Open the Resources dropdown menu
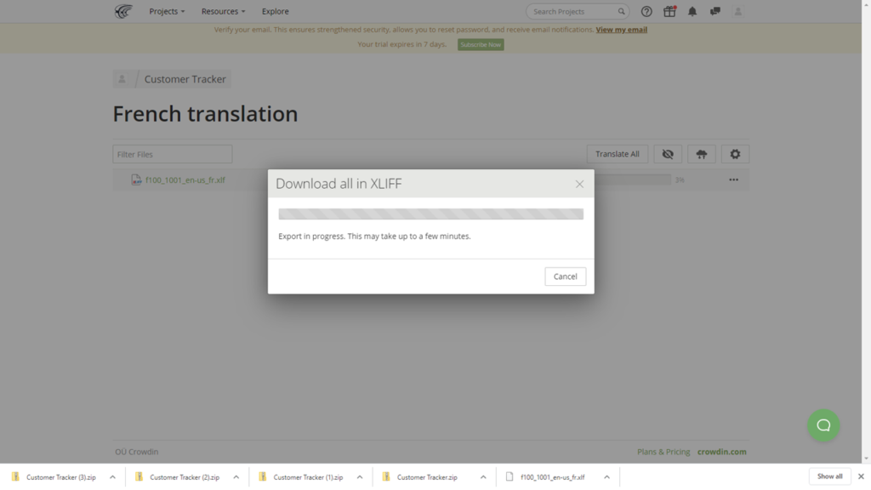Screen dimensions: 871x490 (223, 11)
